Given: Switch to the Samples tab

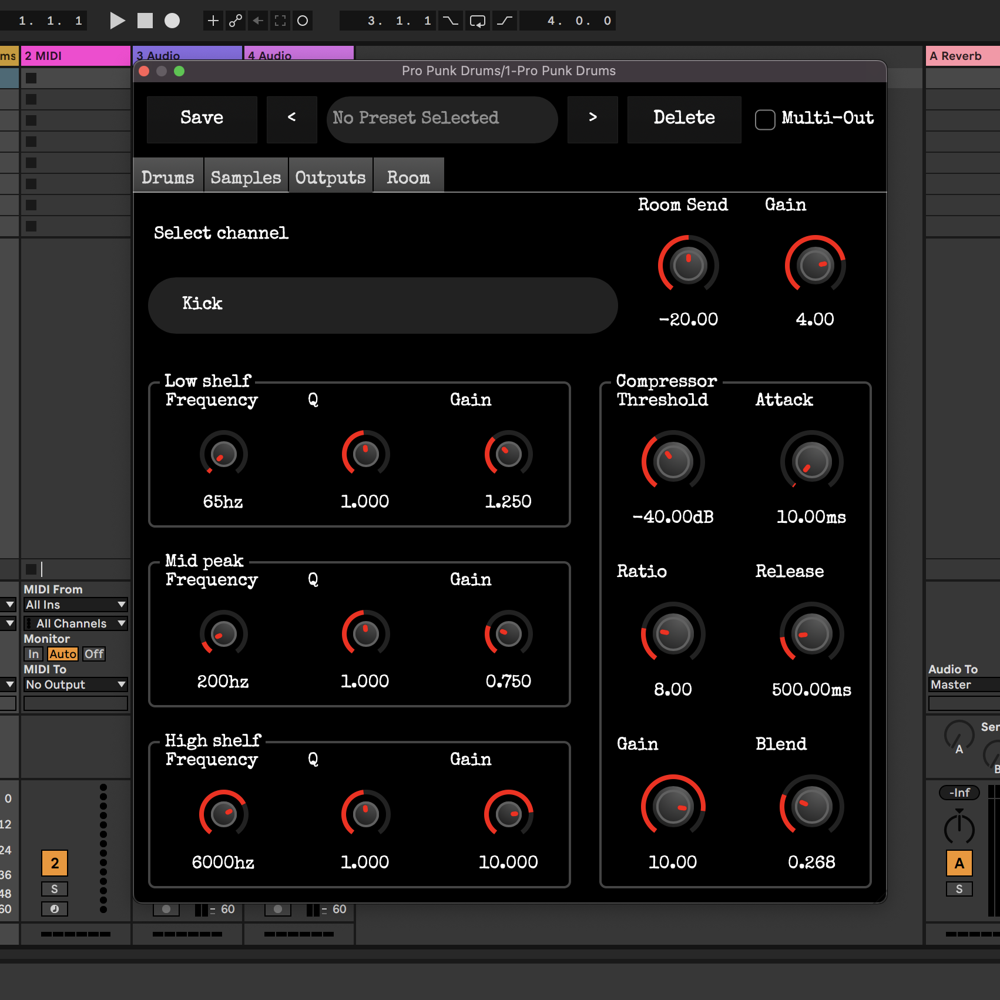Looking at the screenshot, I should tap(246, 176).
